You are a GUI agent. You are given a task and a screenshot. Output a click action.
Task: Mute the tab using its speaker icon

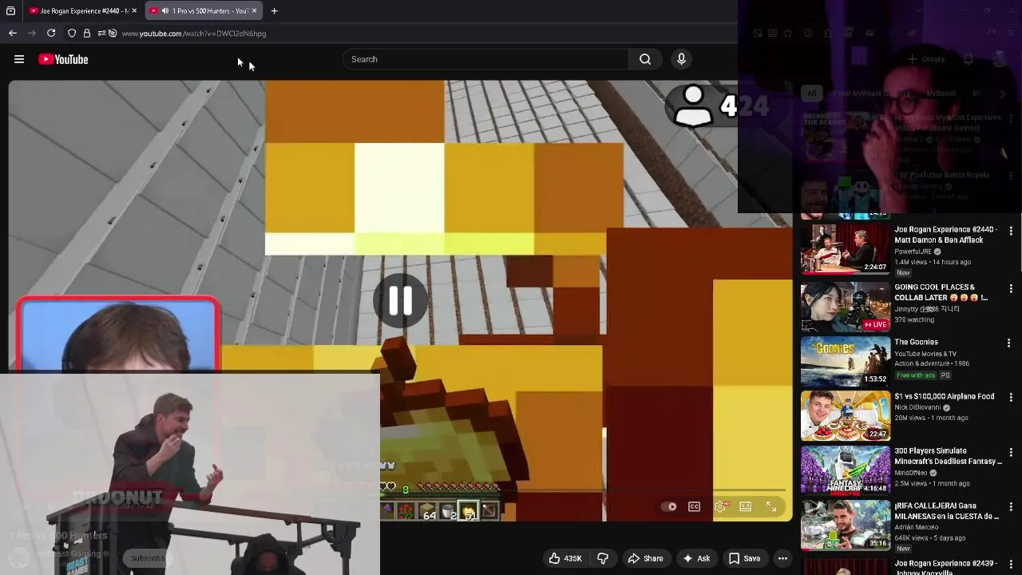(x=164, y=11)
